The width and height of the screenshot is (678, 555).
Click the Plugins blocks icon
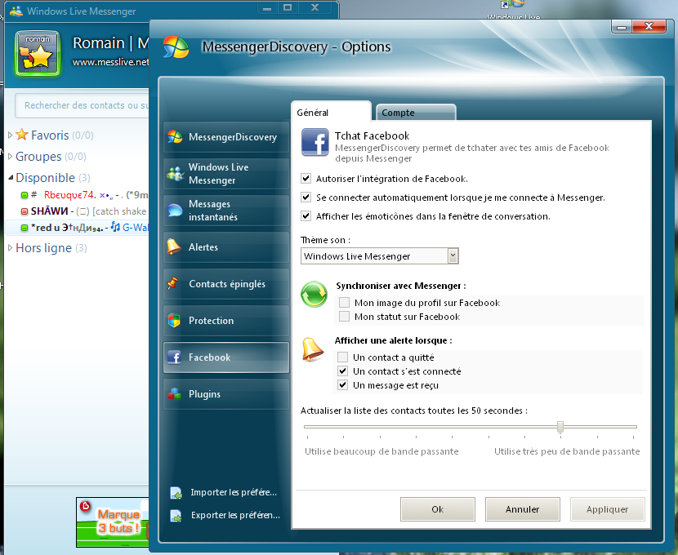coord(174,394)
